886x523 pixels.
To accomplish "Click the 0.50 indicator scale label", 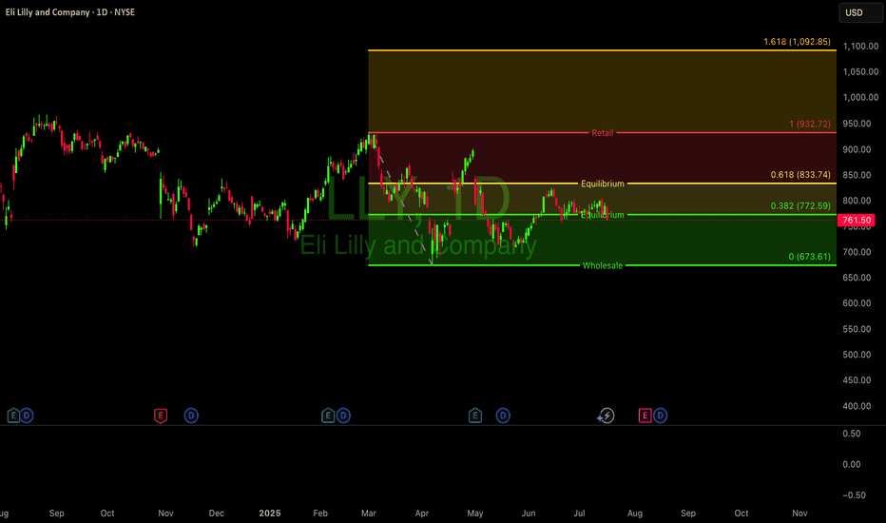I will pyautogui.click(x=852, y=434).
